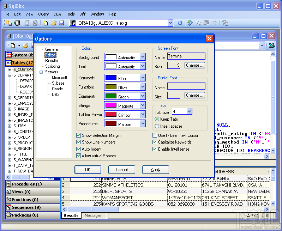Toggle Show Line Numbers checkbox
Image resolution: width=282 pixels, height=231 pixels.
(x=79, y=142)
